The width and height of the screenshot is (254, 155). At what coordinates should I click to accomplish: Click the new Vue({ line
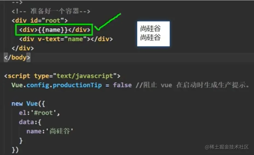coord(28,103)
